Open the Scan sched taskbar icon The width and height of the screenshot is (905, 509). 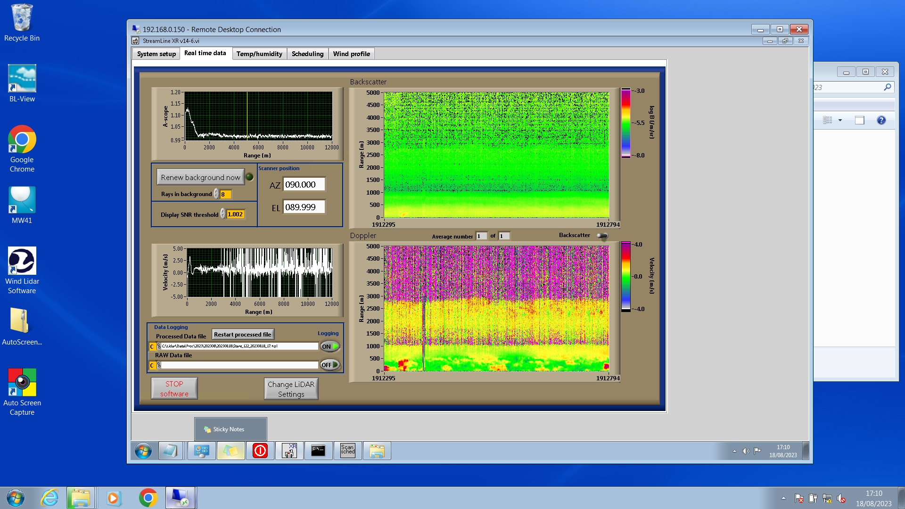[347, 451]
